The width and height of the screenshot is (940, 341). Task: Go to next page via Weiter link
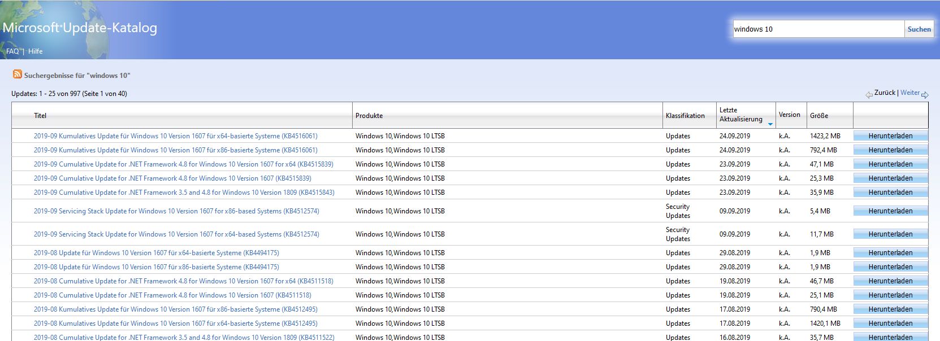click(909, 93)
